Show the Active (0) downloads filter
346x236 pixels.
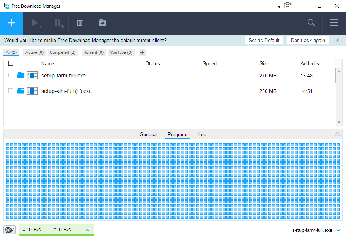[x=35, y=52]
